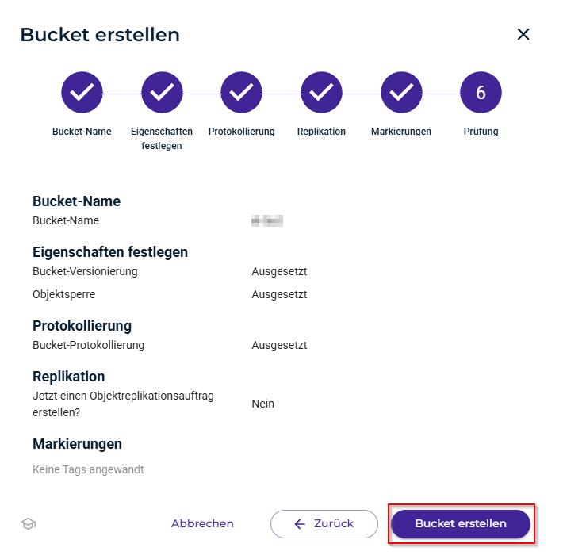Jump to the Protokollierung step checkmark circle
Image resolution: width=563 pixels, height=559 pixels.
point(241,94)
